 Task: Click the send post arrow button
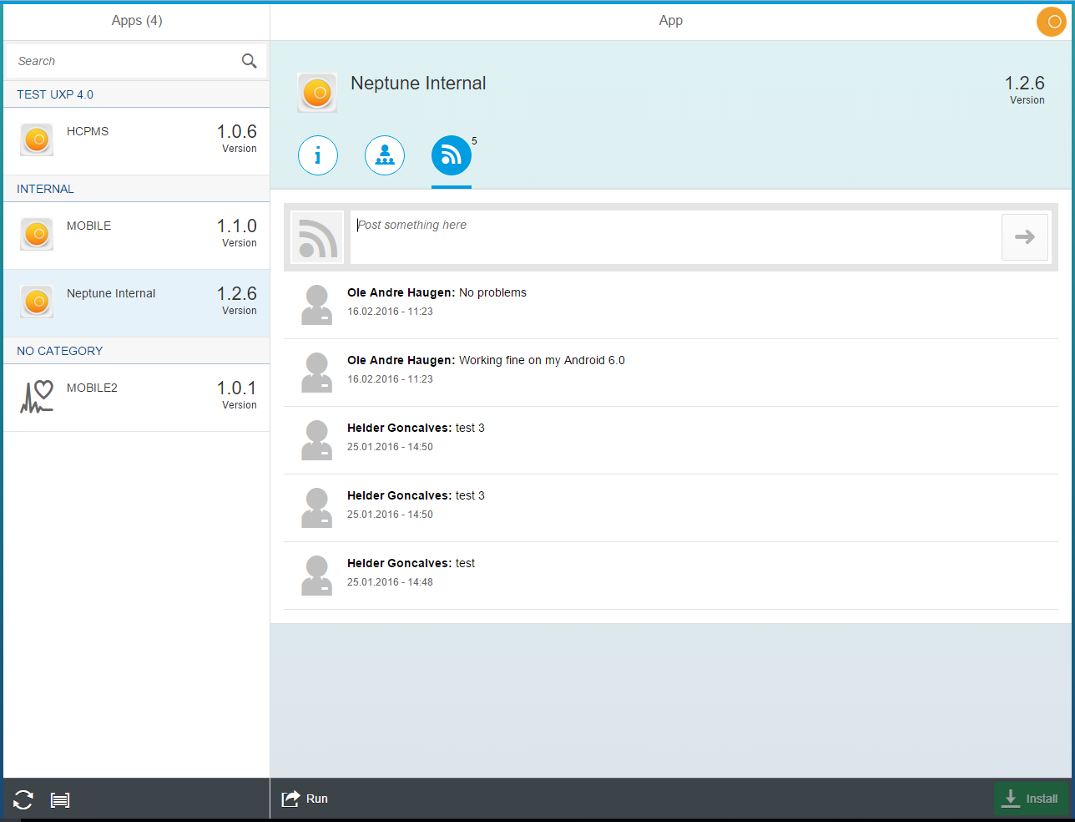[x=1025, y=237]
